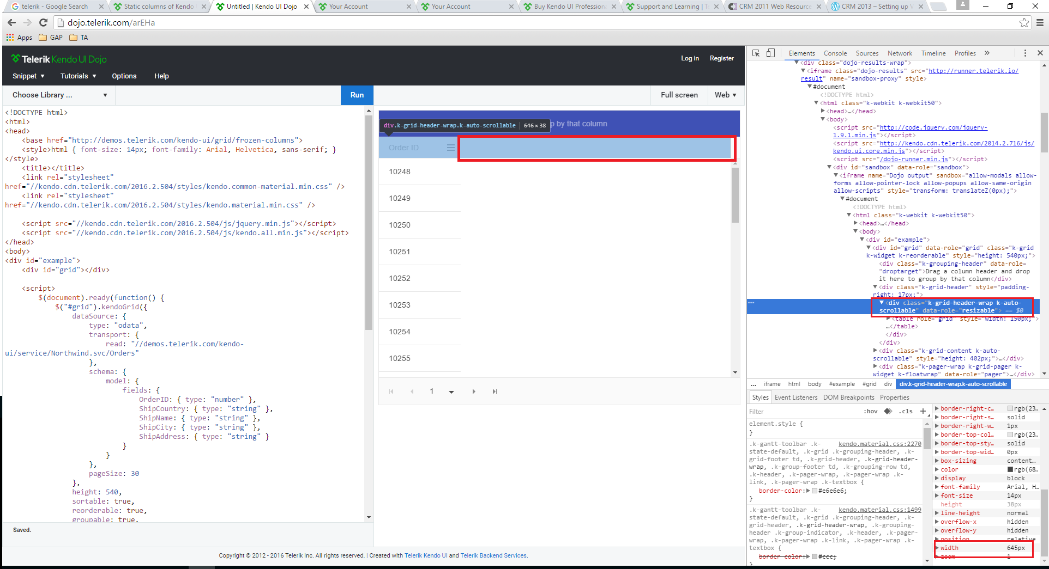Image resolution: width=1049 pixels, height=569 pixels.
Task: Click the browser back arrow
Action: (x=12, y=23)
